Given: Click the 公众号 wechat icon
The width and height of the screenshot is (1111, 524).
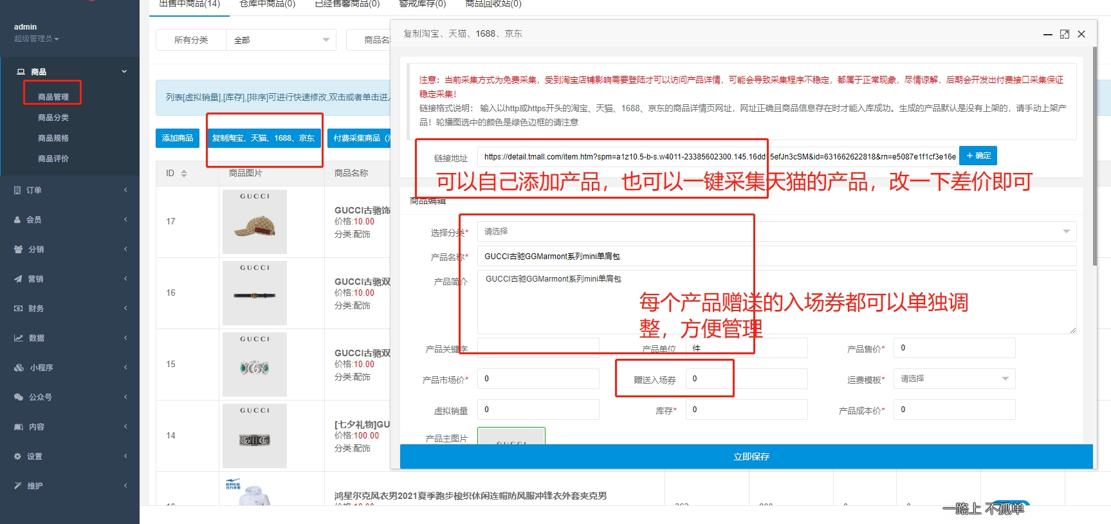Looking at the screenshot, I should [19, 397].
